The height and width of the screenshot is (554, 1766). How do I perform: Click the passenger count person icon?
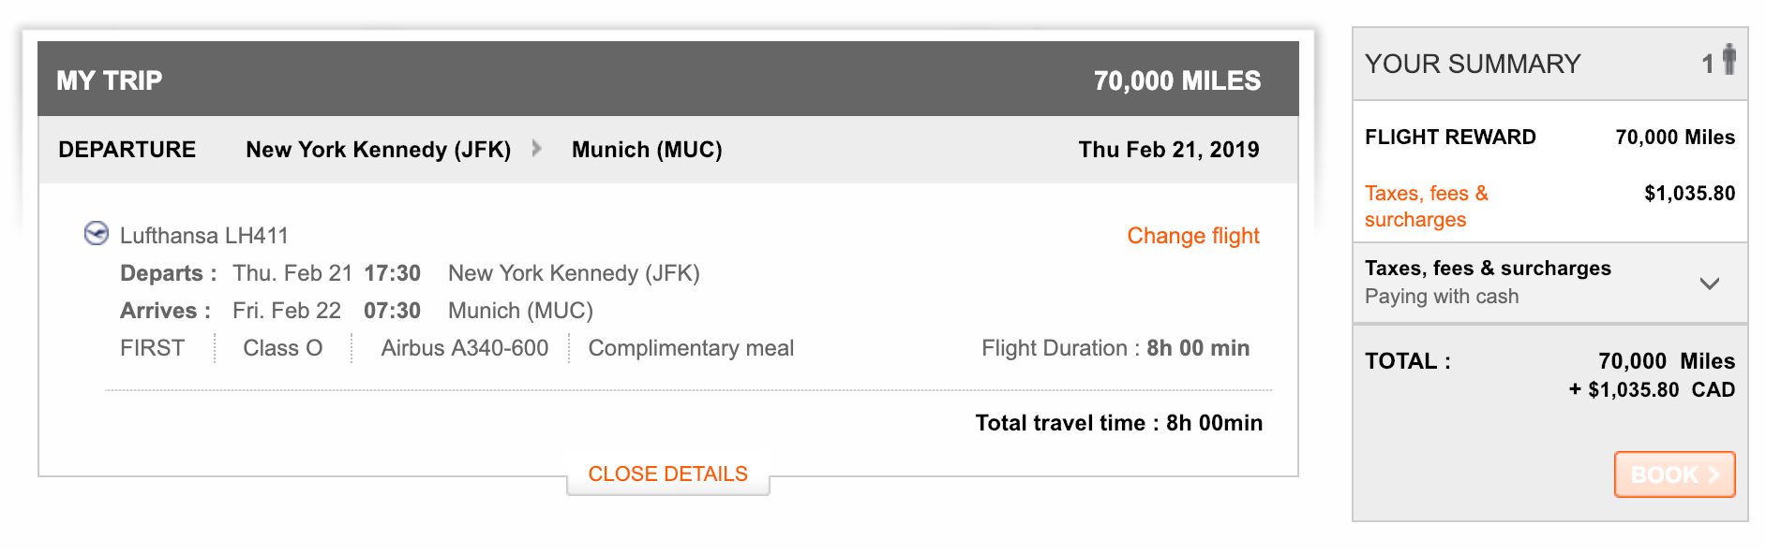1729,60
